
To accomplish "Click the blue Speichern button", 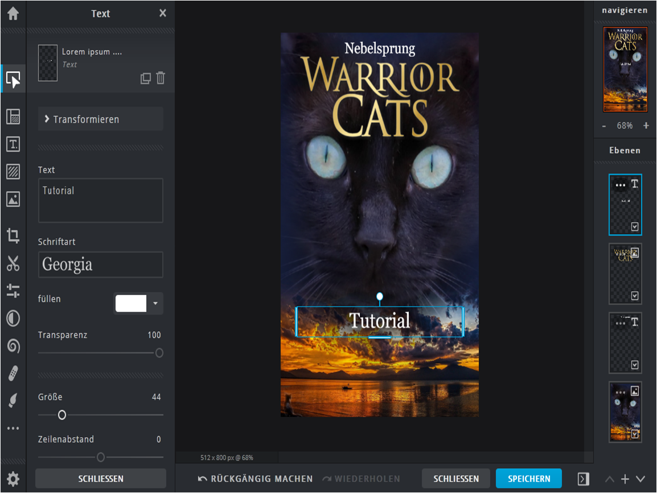I will point(529,478).
